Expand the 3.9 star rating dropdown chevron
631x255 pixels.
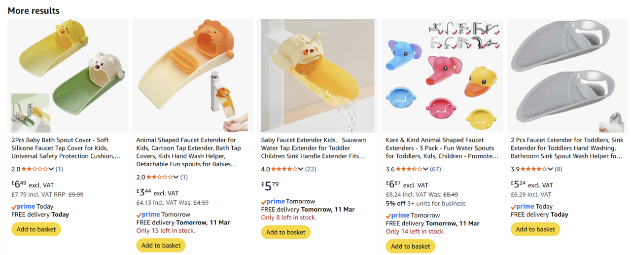point(551,169)
